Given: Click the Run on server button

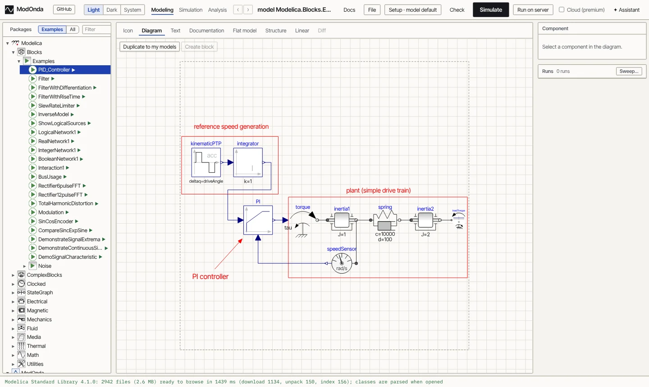Looking at the screenshot, I should pyautogui.click(x=533, y=10).
